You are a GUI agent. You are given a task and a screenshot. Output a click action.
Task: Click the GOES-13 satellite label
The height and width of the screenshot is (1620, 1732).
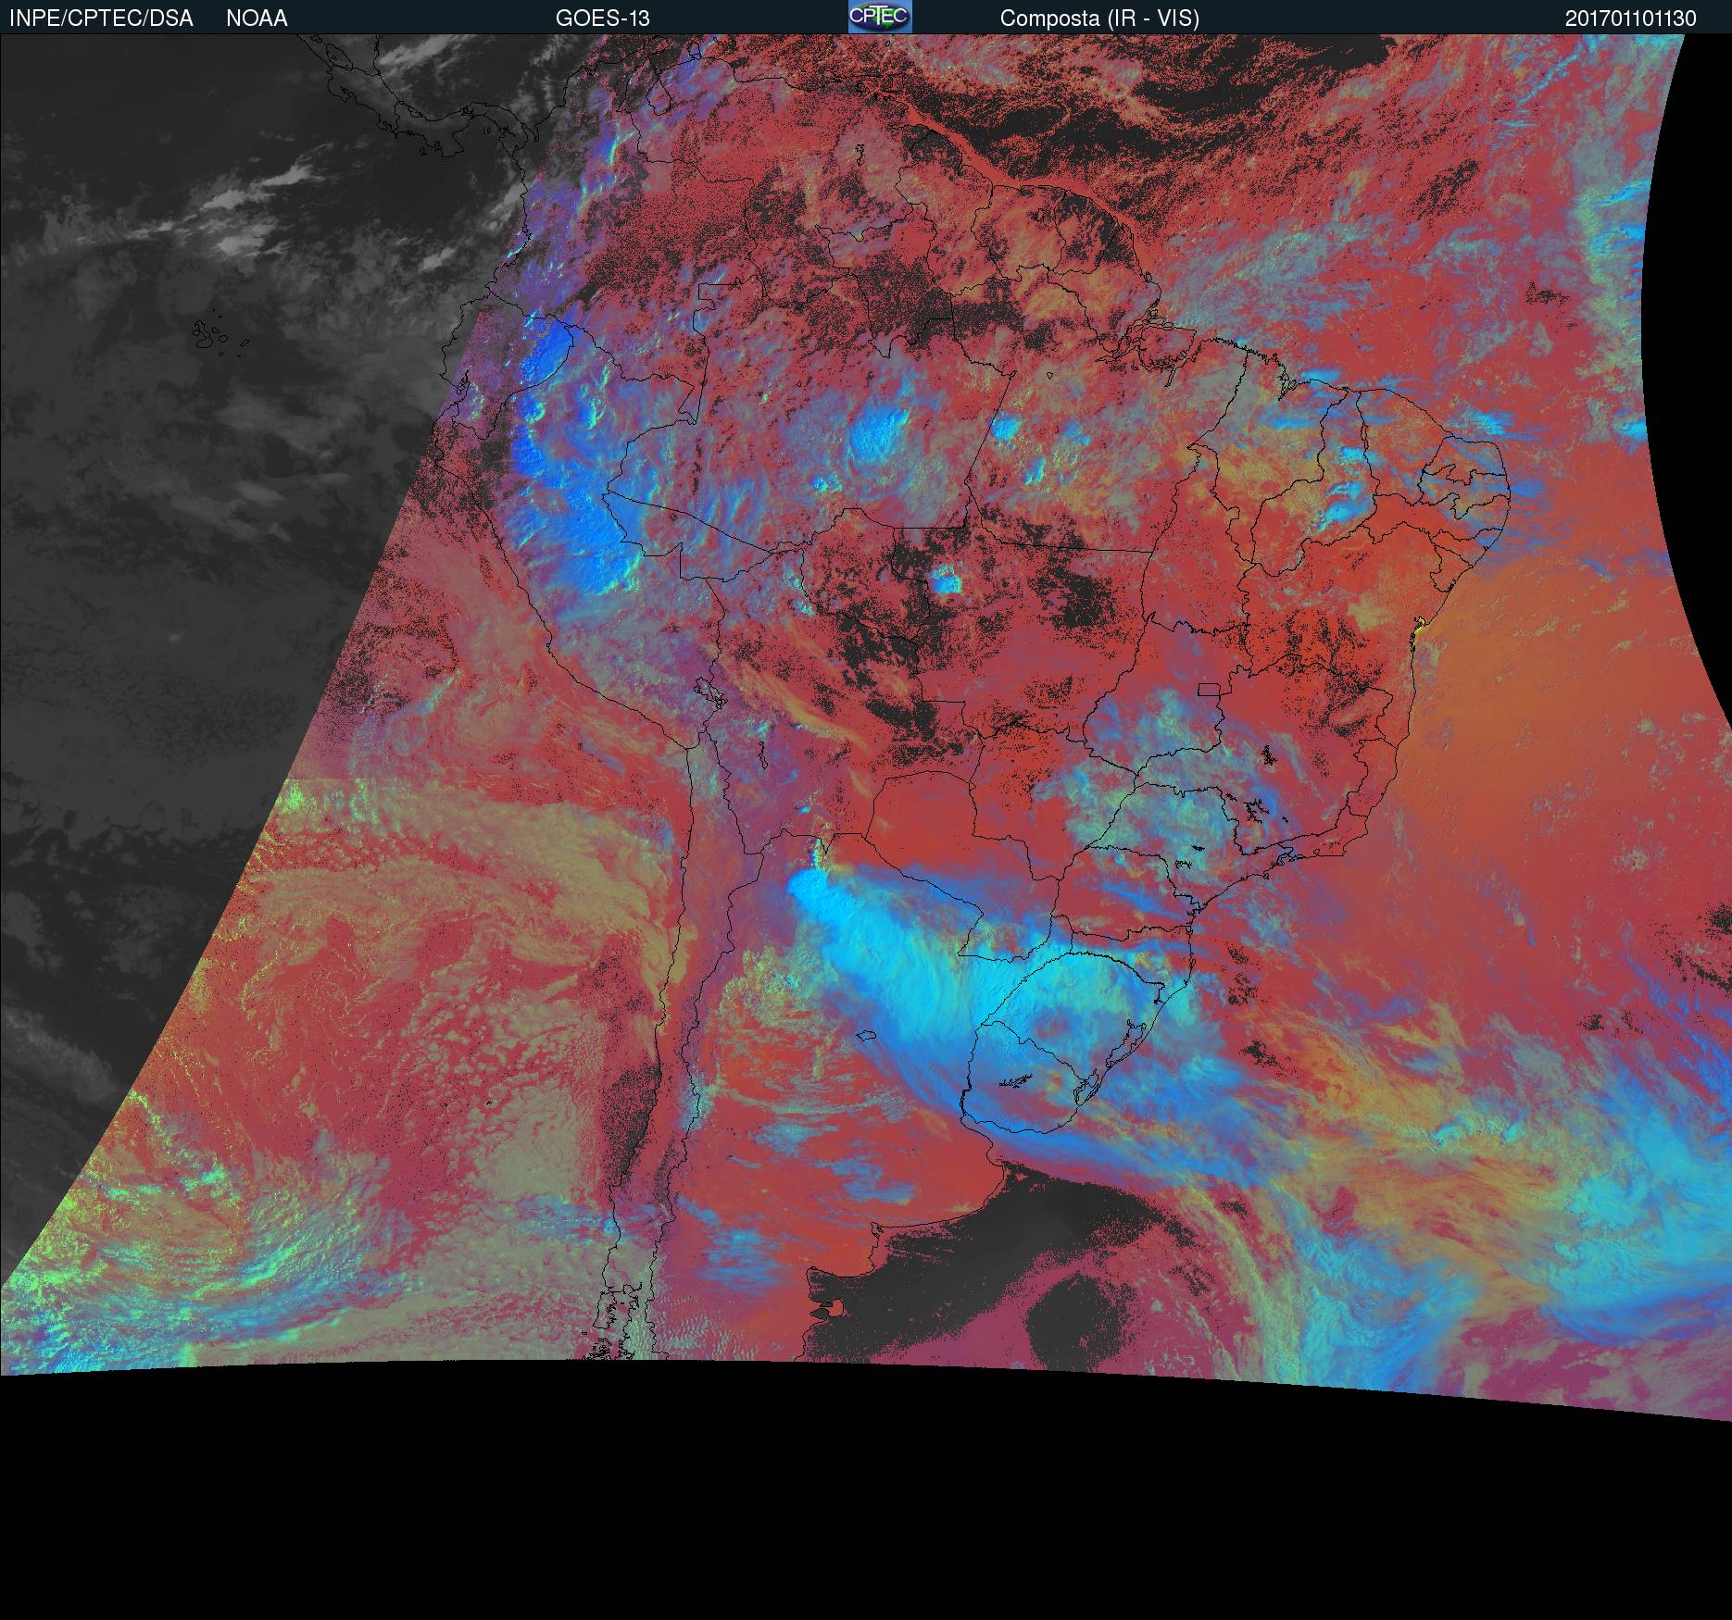(603, 19)
